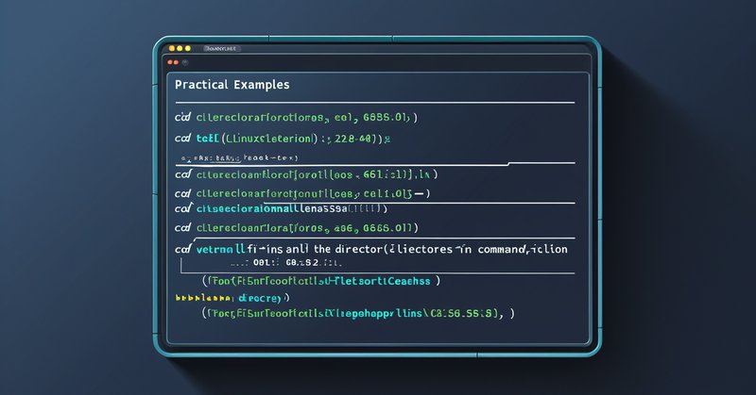
Task: Click the red dot of the inner terminal window
Action: 170,62
